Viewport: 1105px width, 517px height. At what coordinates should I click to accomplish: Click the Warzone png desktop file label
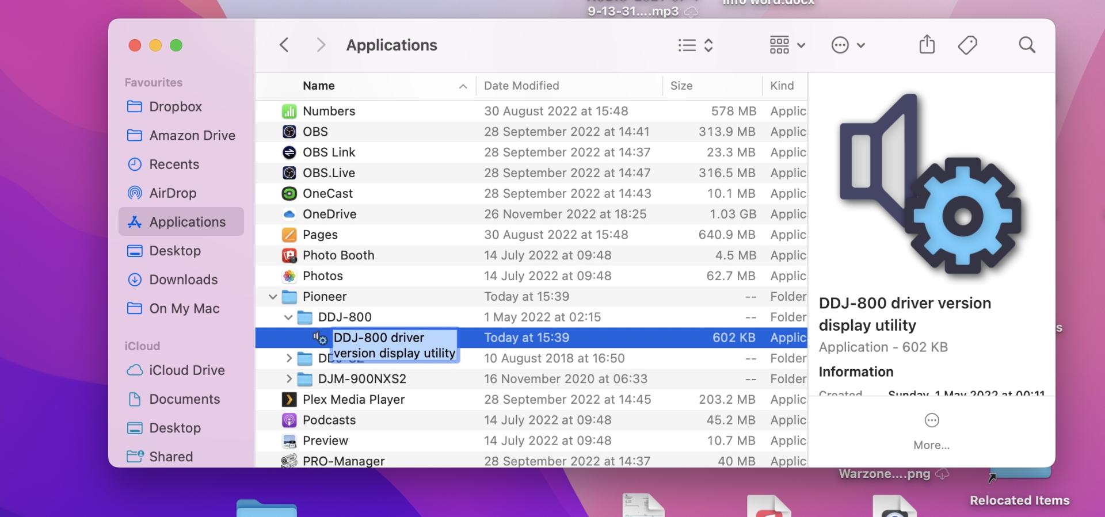pos(885,474)
